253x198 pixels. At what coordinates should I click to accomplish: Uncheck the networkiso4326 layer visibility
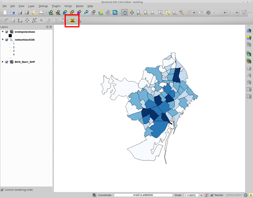point(7,40)
